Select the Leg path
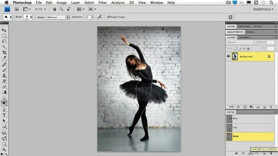 tap(250, 127)
